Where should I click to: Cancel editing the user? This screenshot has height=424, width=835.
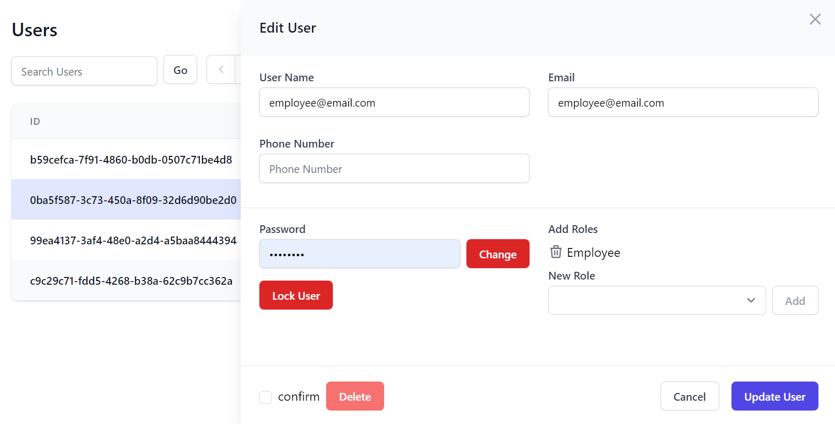[689, 396]
